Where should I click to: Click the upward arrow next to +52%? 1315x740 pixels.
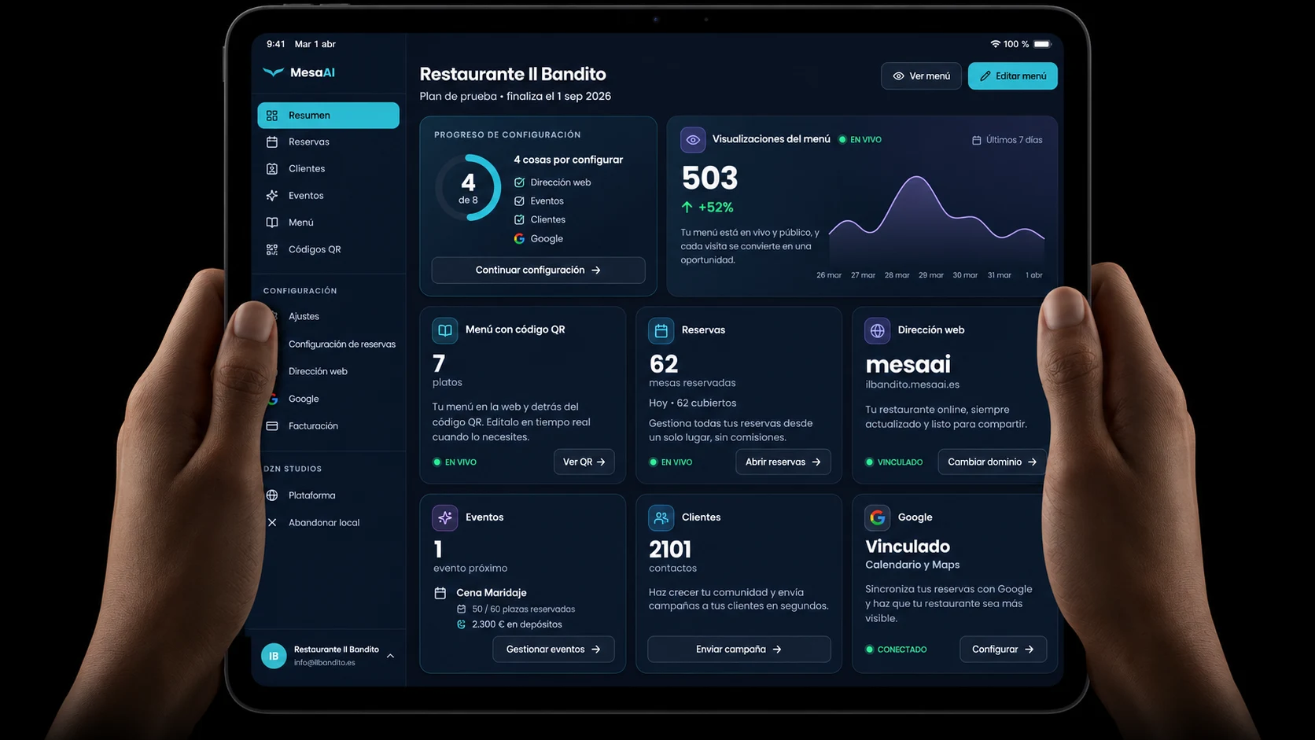click(687, 208)
